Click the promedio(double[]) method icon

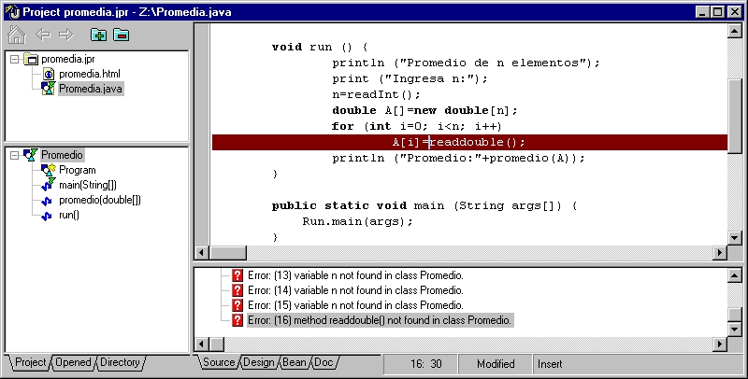pos(47,200)
